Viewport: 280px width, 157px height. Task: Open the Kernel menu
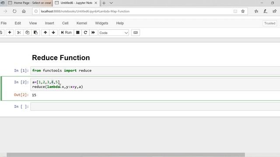82,23
